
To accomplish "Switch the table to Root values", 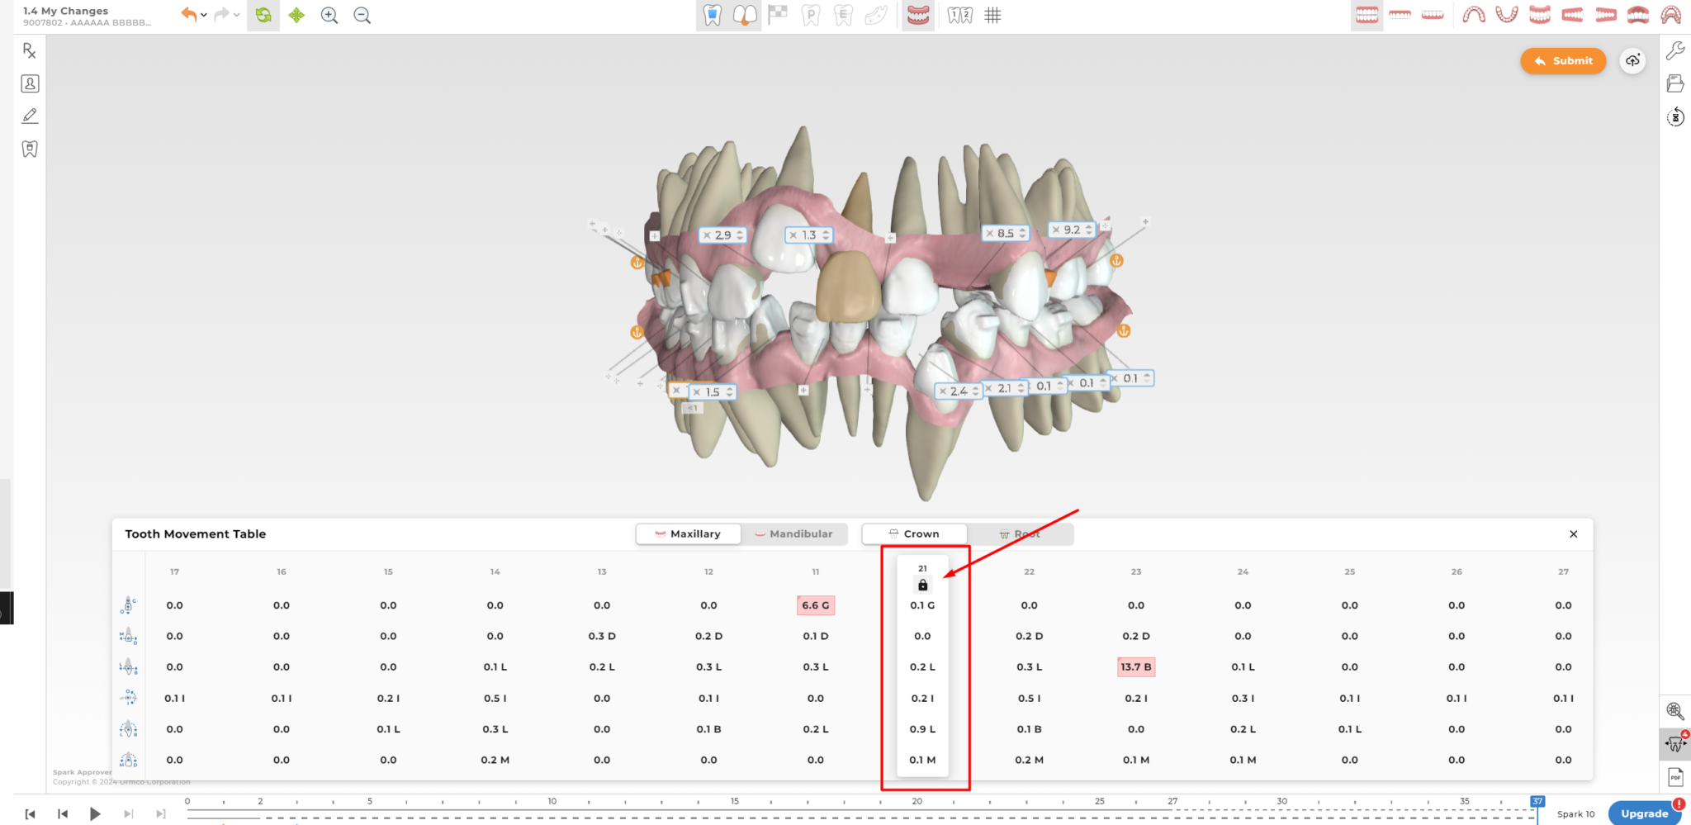I will point(1020,534).
